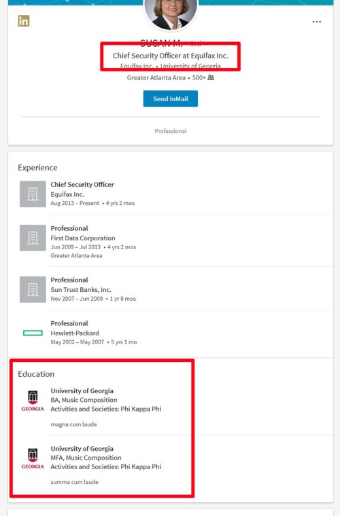Click the First Data Corporation building icon
340x516 pixels.
[x=33, y=238]
